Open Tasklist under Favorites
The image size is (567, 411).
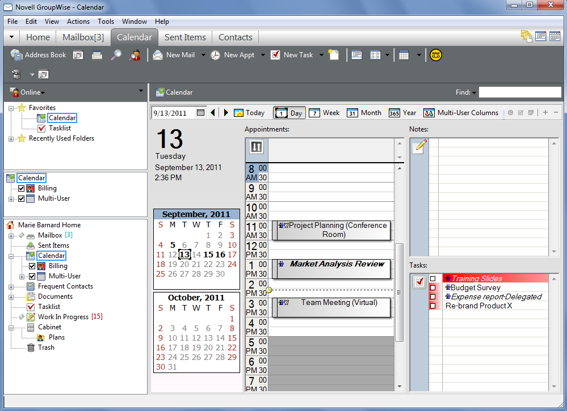[60, 128]
